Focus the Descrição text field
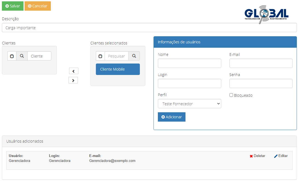Screen dimensions: 298x181 coord(149,28)
